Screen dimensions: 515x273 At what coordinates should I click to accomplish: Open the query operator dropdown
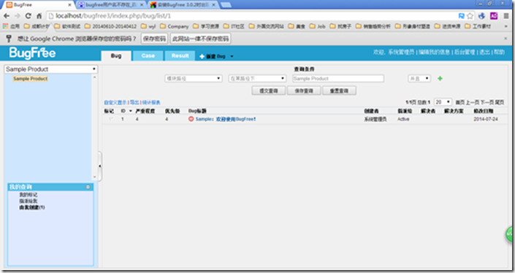pyautogui.click(x=257, y=78)
